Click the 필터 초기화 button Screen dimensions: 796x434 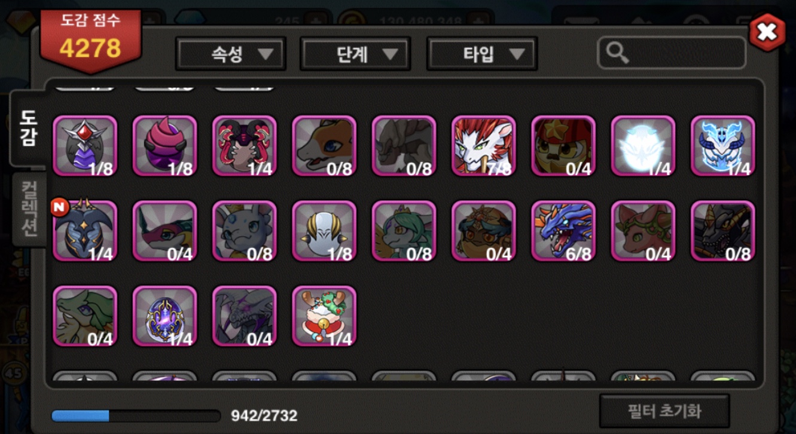click(664, 411)
